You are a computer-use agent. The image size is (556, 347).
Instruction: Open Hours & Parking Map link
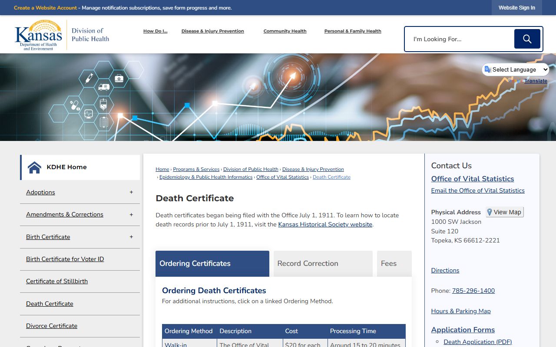461,311
